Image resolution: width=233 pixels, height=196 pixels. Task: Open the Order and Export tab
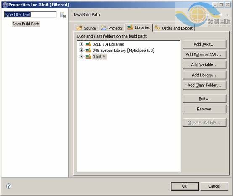pyautogui.click(x=174, y=28)
